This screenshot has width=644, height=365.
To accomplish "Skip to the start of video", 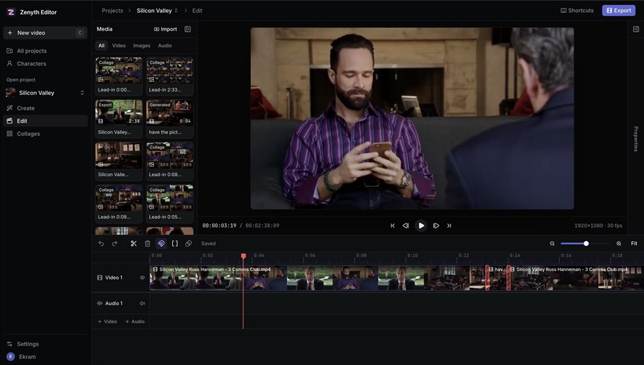I will [x=393, y=226].
